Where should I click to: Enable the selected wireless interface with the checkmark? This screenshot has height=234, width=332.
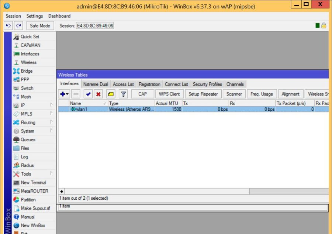(x=88, y=94)
